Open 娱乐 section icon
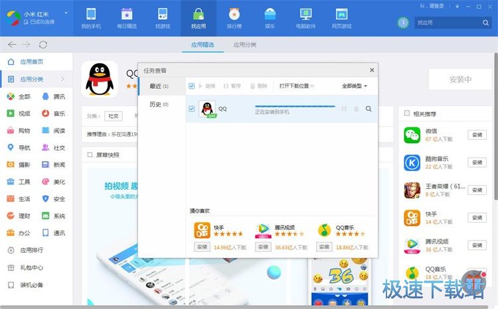Image resolution: width=498 pixels, height=309 pixels. coord(270,15)
